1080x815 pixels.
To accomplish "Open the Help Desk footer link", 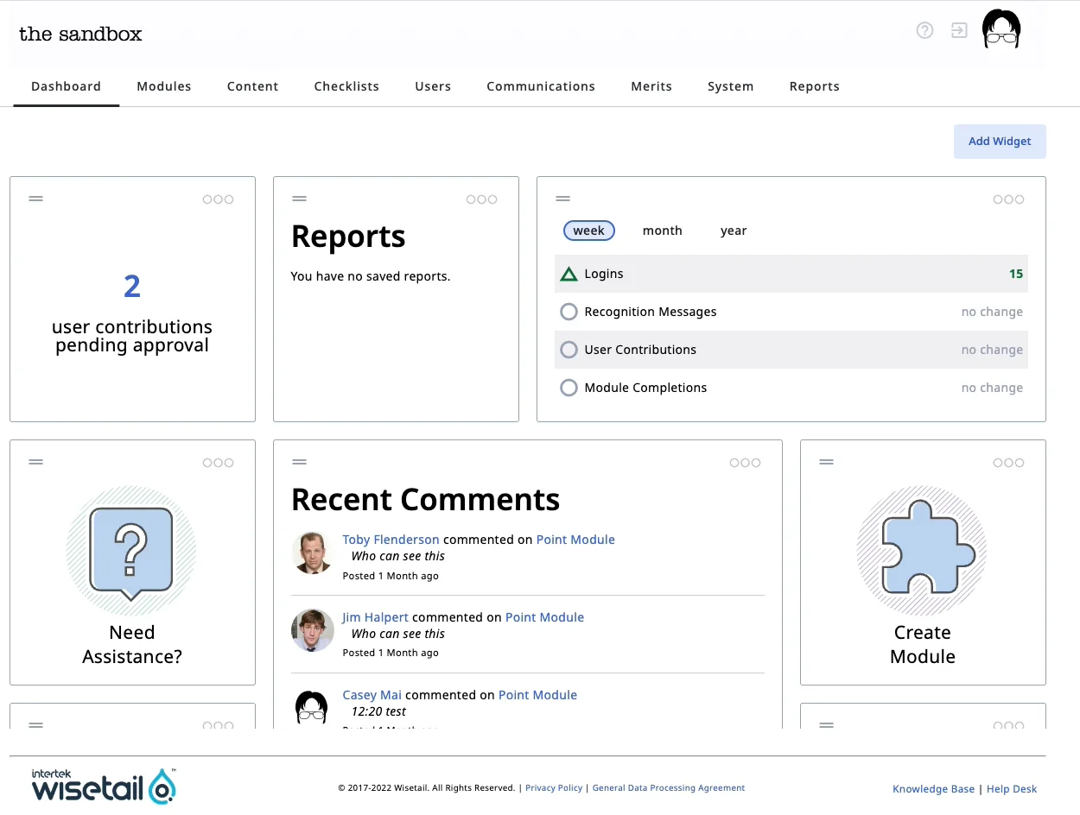I will click(x=1012, y=789).
